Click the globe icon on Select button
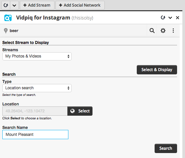The height and width of the screenshot is (158, 185). (72, 111)
